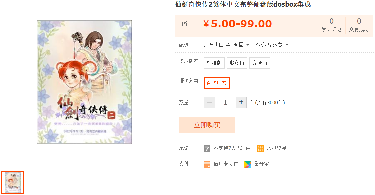375x195 pixels.
Task: Select the 标准版 game version
Action: pyautogui.click(x=214, y=63)
